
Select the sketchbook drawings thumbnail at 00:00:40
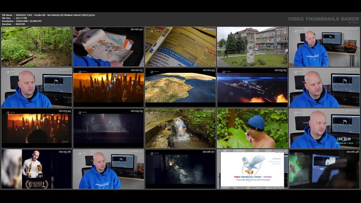click(108, 47)
